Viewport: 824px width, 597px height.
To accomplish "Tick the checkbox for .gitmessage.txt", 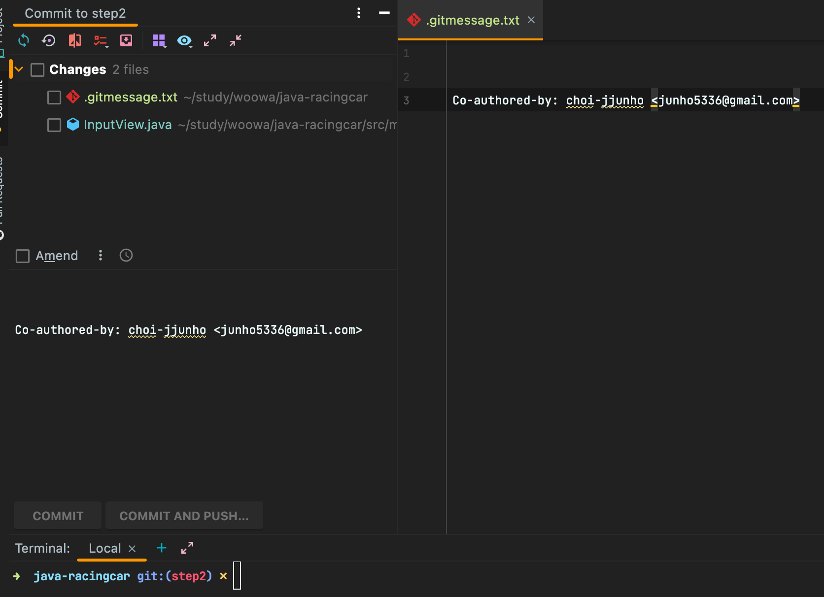I will pos(54,98).
